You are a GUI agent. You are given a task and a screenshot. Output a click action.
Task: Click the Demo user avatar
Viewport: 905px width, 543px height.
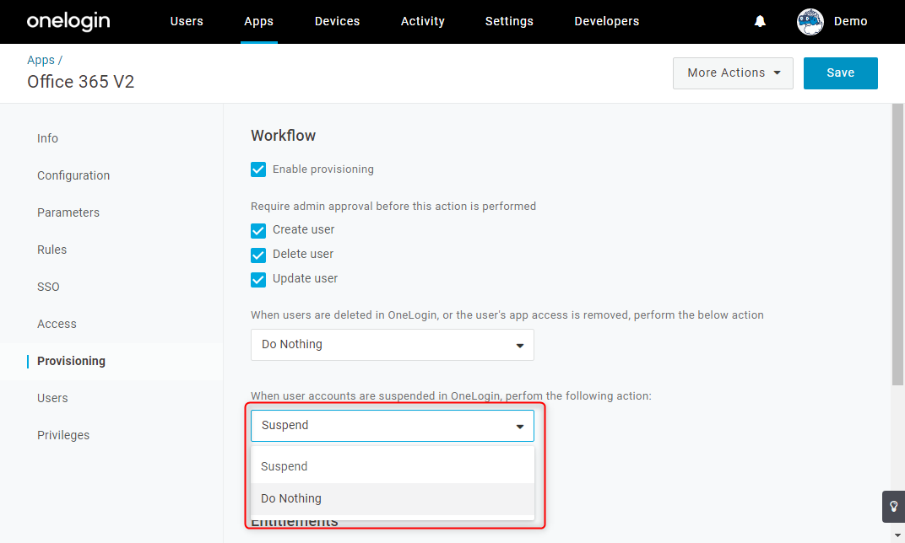pyautogui.click(x=810, y=22)
